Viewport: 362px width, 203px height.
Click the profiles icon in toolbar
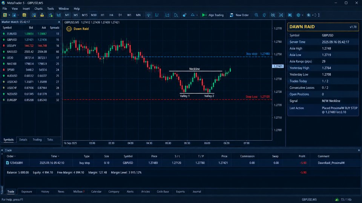tap(14, 15)
